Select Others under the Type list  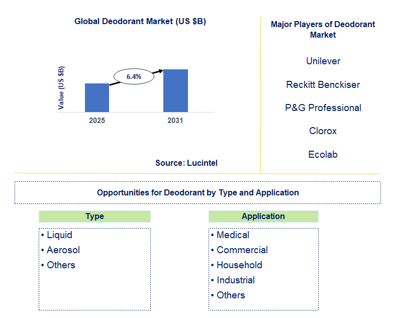pyautogui.click(x=58, y=265)
